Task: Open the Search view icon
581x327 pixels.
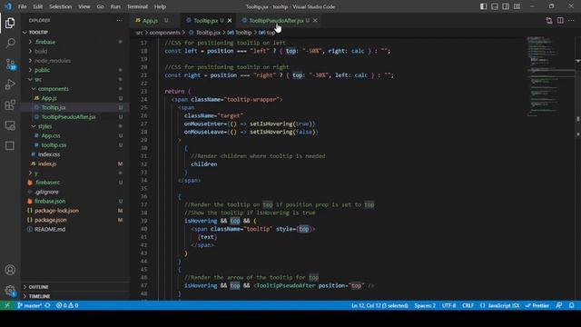Action: point(10,44)
